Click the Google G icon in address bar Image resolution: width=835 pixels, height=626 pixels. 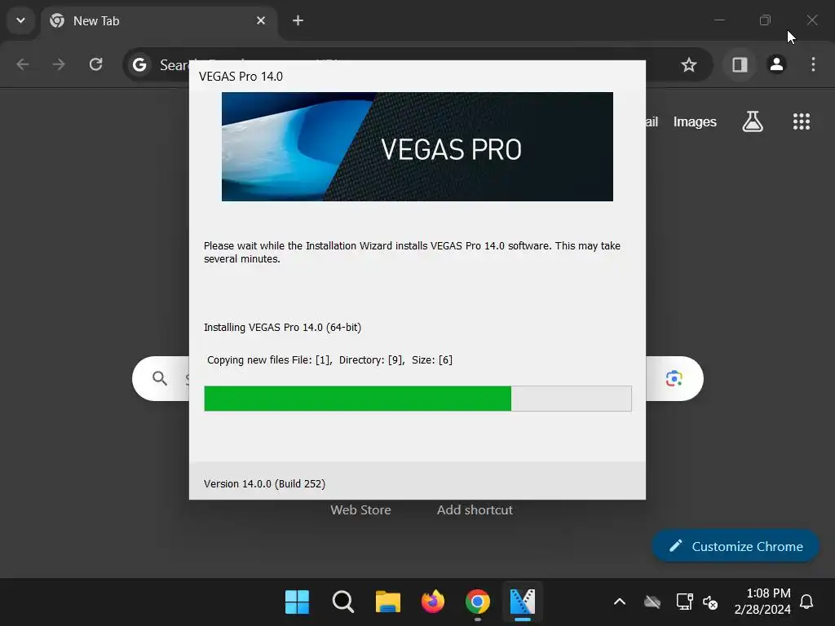click(x=139, y=65)
